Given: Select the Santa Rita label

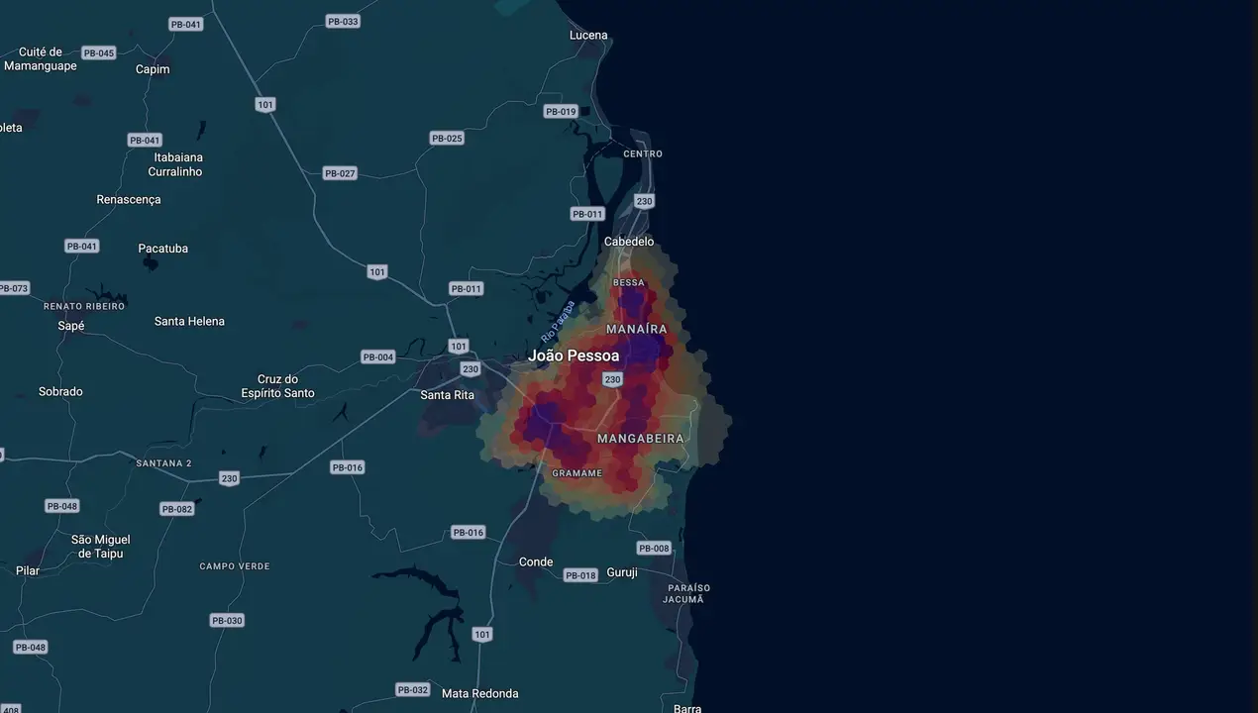Looking at the screenshot, I should click(x=448, y=395).
